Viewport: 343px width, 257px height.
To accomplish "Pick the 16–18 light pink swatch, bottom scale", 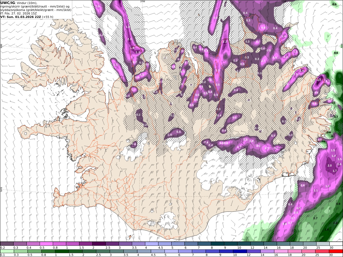I will tap(281, 251).
